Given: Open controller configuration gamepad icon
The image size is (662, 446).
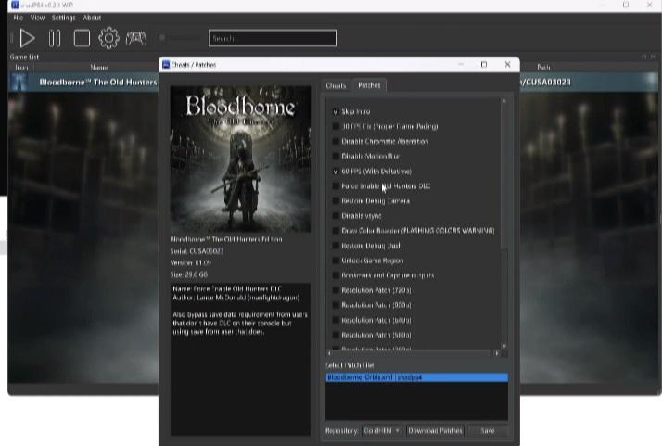Looking at the screenshot, I should (x=136, y=38).
